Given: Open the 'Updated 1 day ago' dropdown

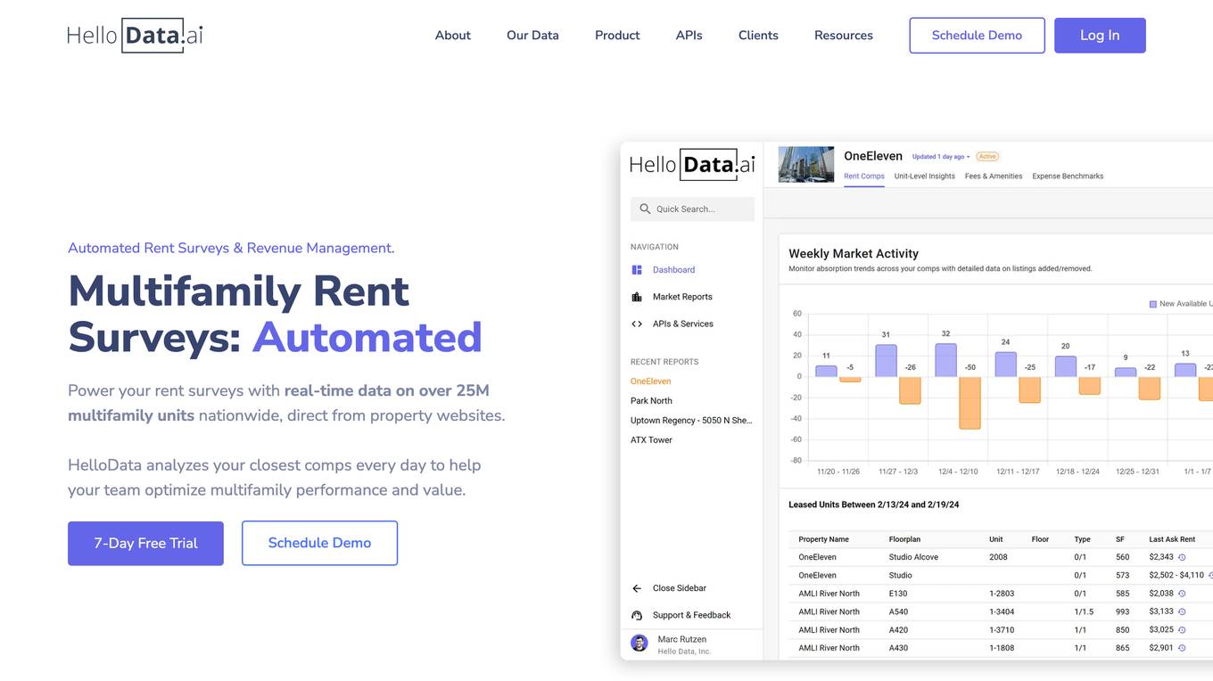Looking at the screenshot, I should pos(940,157).
